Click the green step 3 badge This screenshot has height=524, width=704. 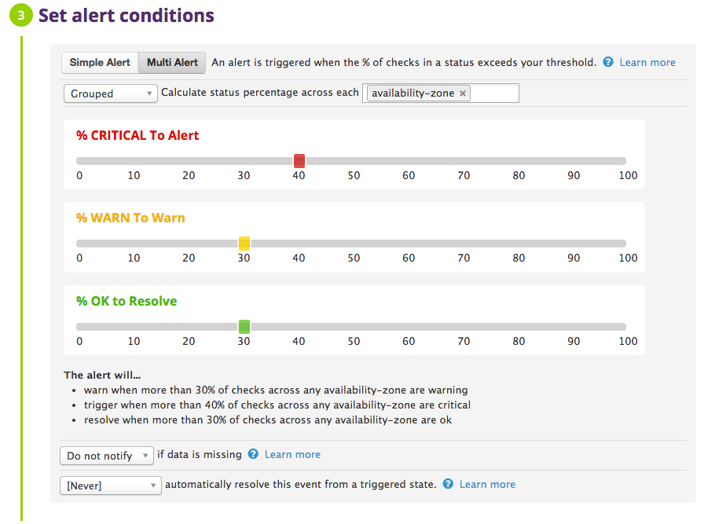click(20, 15)
